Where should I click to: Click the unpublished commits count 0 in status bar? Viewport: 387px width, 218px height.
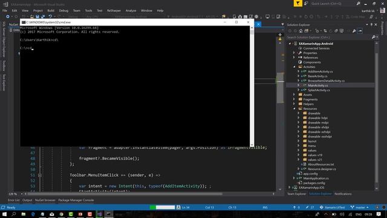(x=296, y=207)
